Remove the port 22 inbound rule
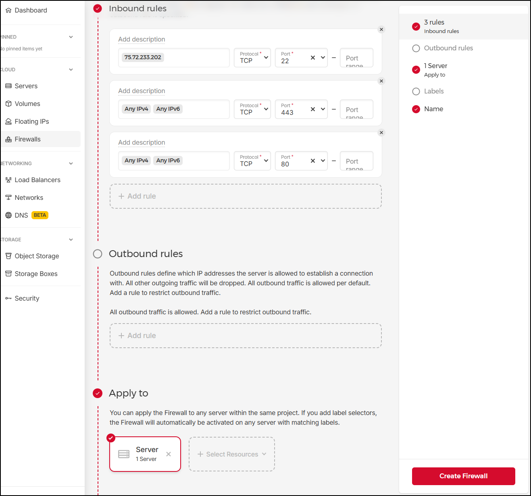531x496 pixels. click(x=381, y=29)
